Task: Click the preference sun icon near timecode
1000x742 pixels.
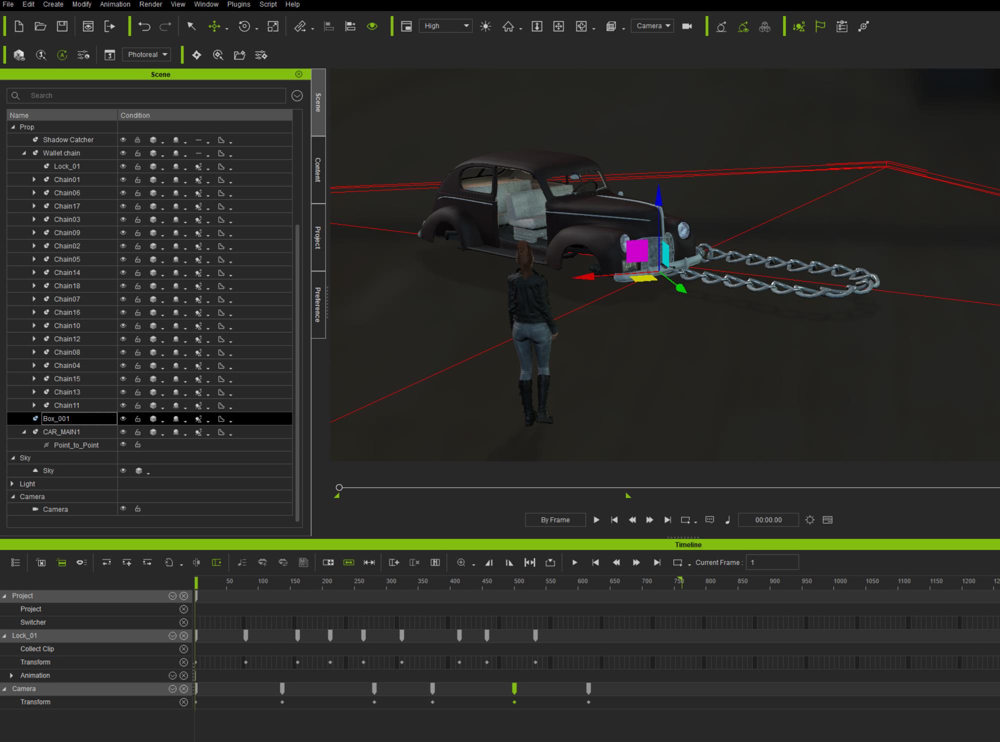Action: [x=810, y=520]
